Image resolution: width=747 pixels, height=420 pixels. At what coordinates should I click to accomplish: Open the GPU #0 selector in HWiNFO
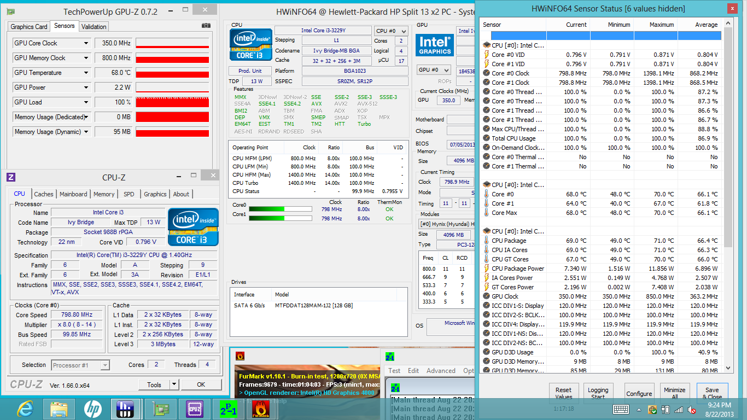point(434,70)
